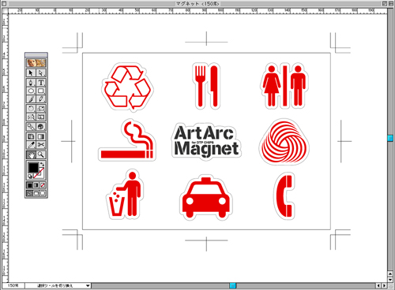Click the ruler origin corner box
Image resolution: width=395 pixels, height=290 pixels.
click(x=5, y=11)
